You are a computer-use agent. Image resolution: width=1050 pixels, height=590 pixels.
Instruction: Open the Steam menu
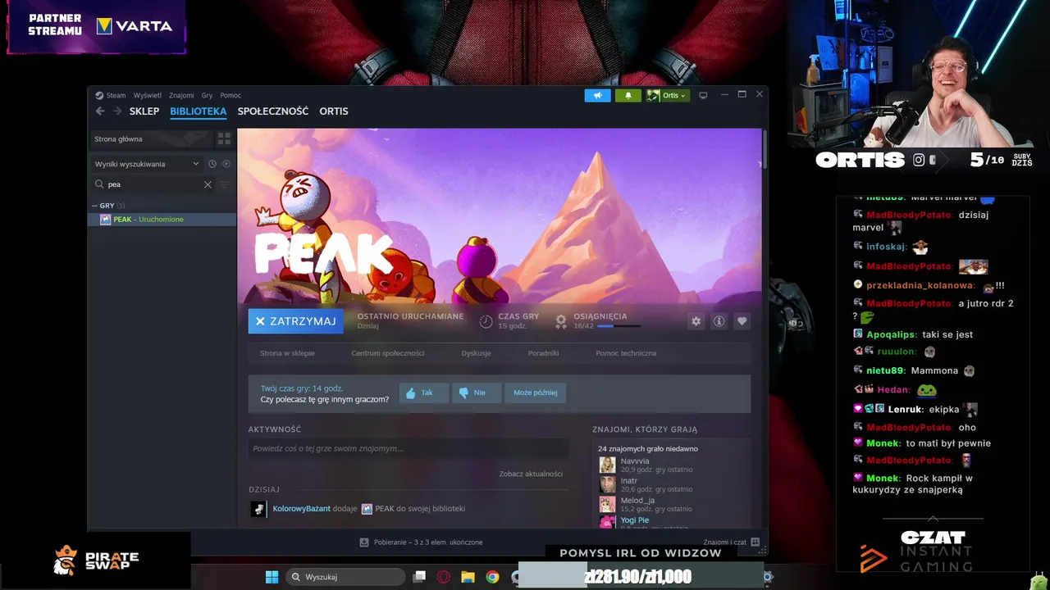(116, 96)
